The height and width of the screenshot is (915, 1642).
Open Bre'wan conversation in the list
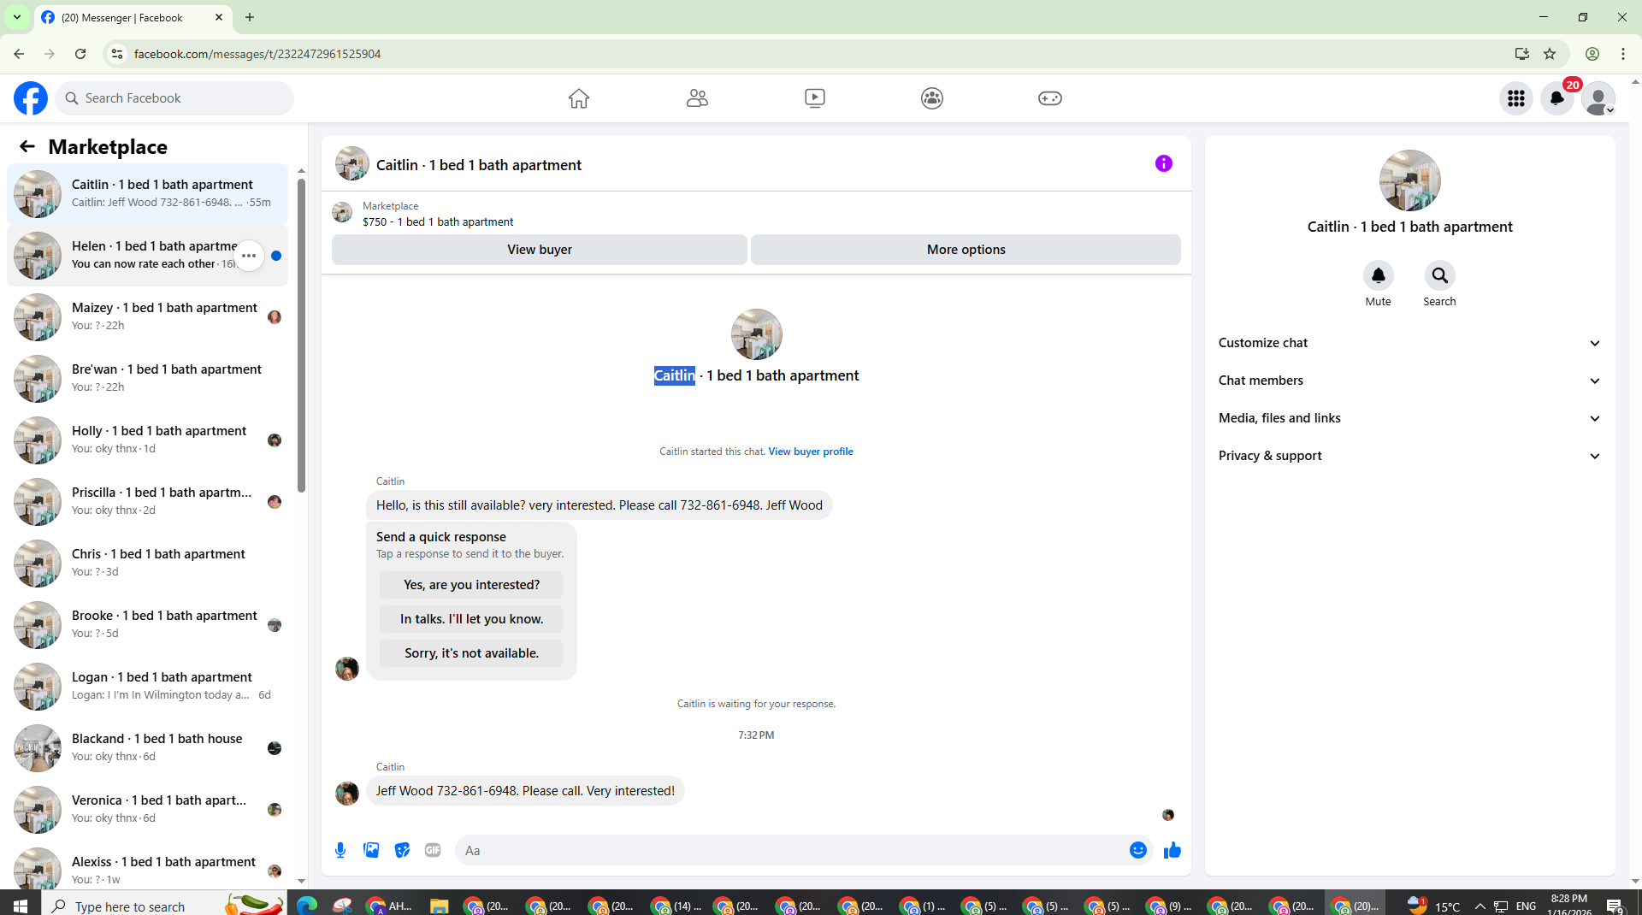[x=147, y=379]
